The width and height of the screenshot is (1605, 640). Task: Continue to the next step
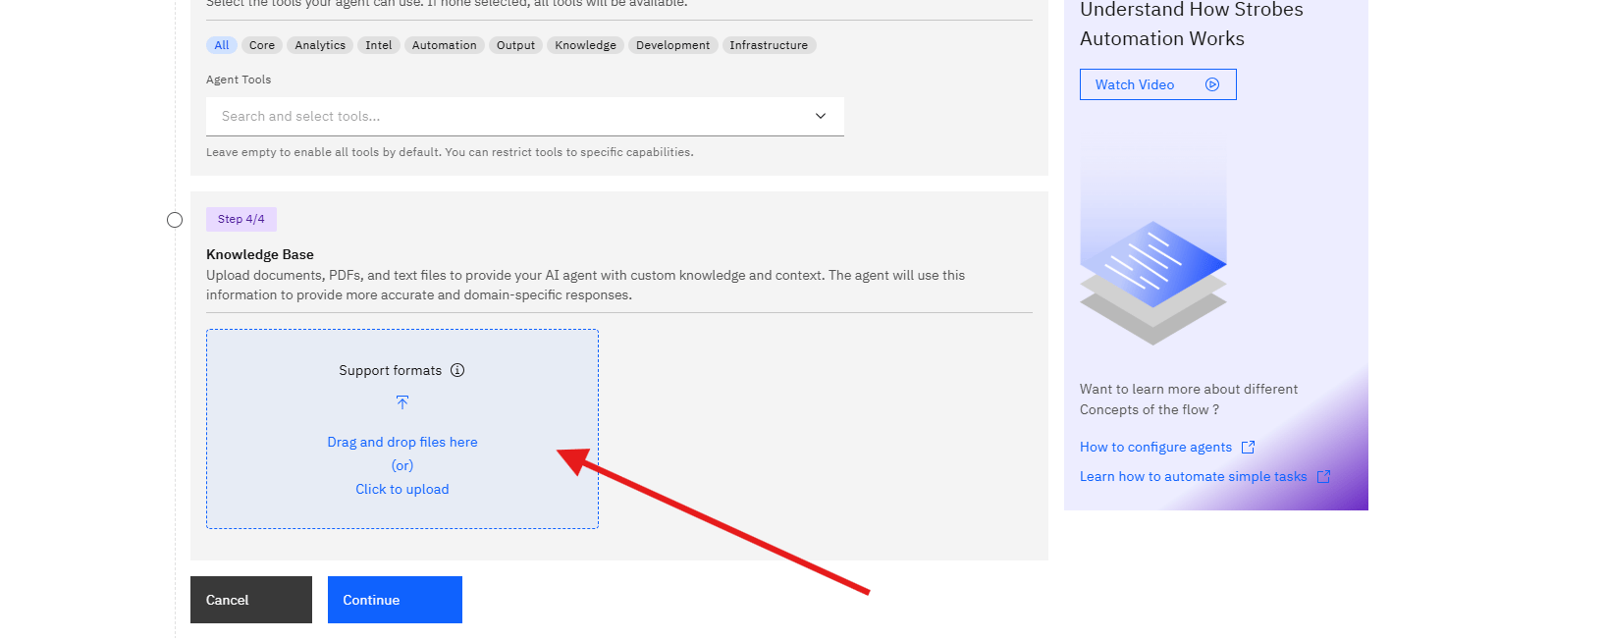point(395,600)
